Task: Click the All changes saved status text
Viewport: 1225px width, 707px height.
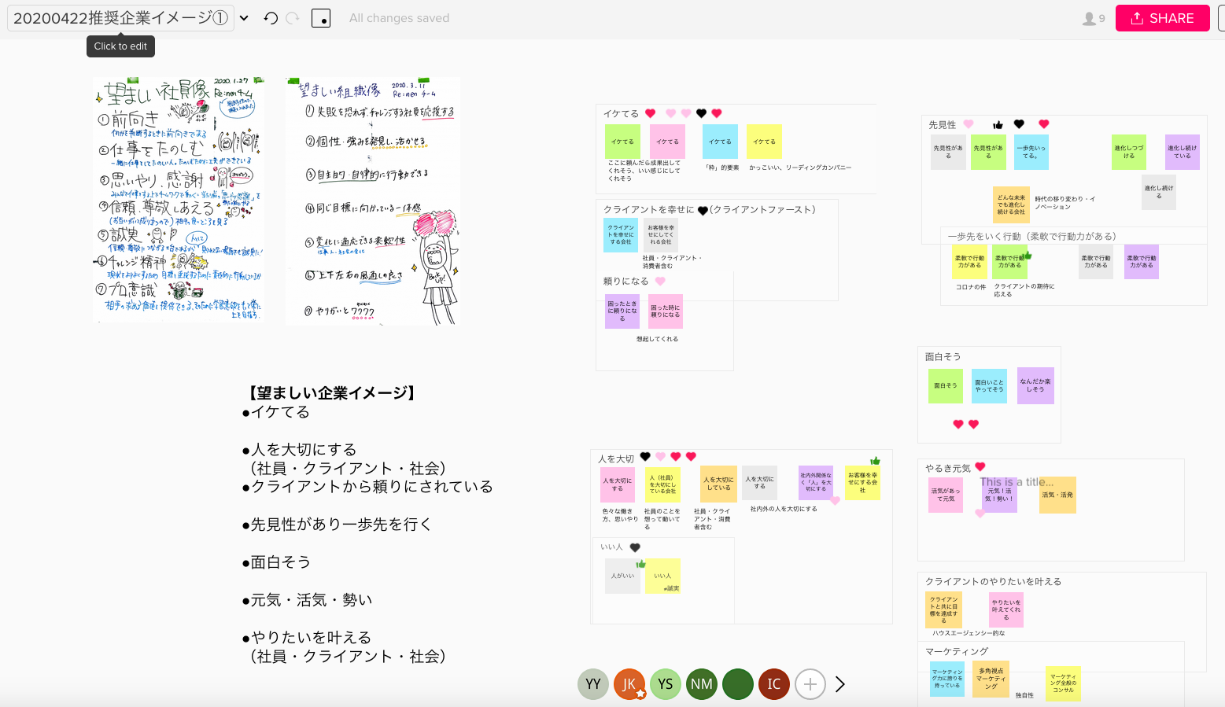Action: [399, 18]
